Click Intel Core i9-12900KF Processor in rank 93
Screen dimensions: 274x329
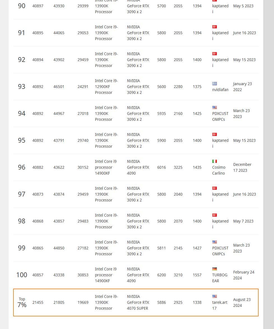[106, 87]
